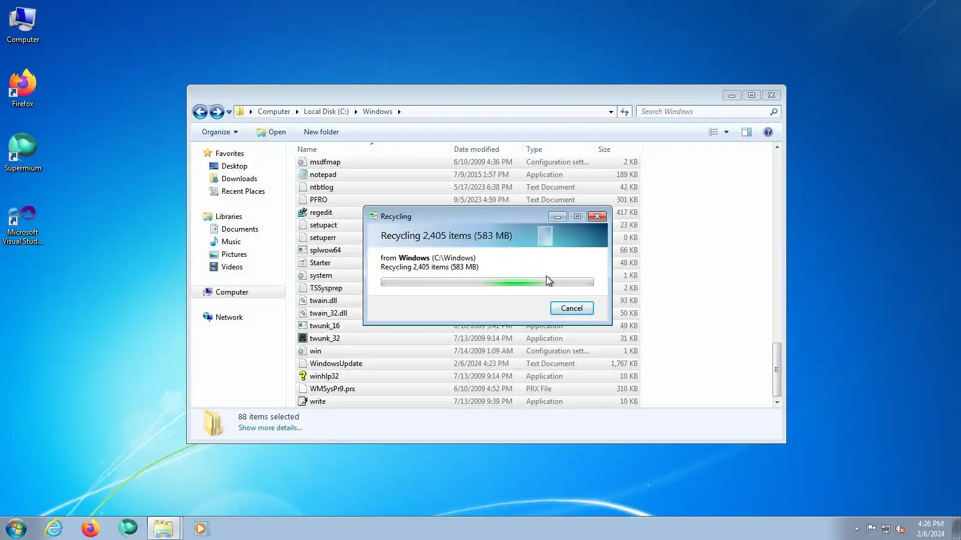The width and height of the screenshot is (961, 540).
Task: Open the Supermium desktop shortcut
Action: [x=23, y=153]
